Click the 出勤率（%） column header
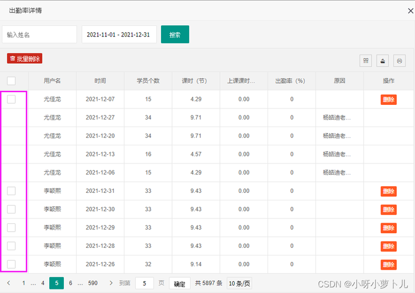The height and width of the screenshot is (293, 415). (x=290, y=81)
